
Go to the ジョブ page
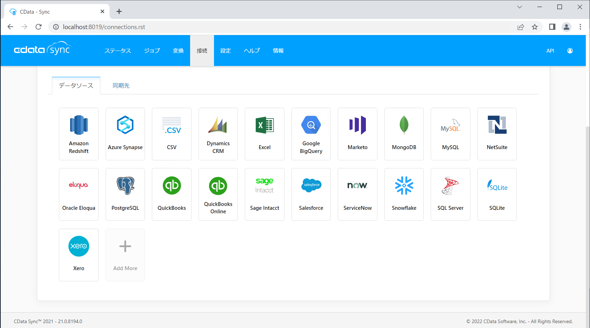[152, 51]
